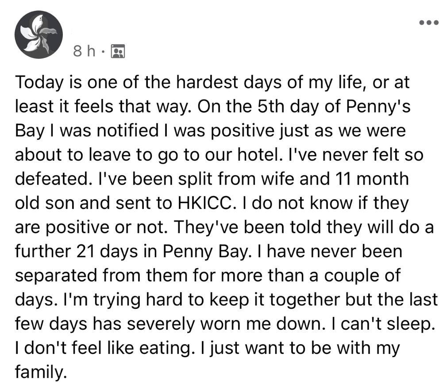443x385 pixels.
Task: Click the word "defeated." in the post
Action: pos(52,179)
